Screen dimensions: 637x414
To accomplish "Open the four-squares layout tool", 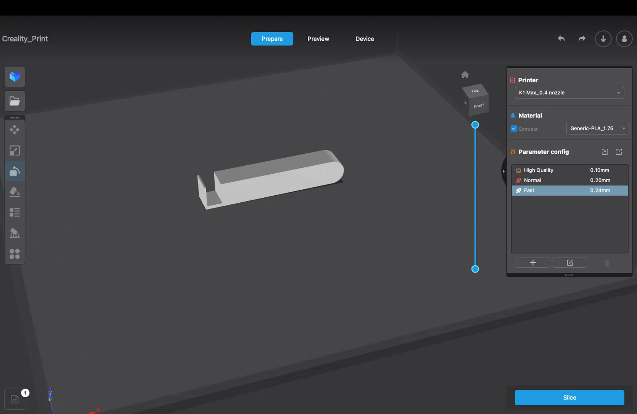I will (15, 254).
